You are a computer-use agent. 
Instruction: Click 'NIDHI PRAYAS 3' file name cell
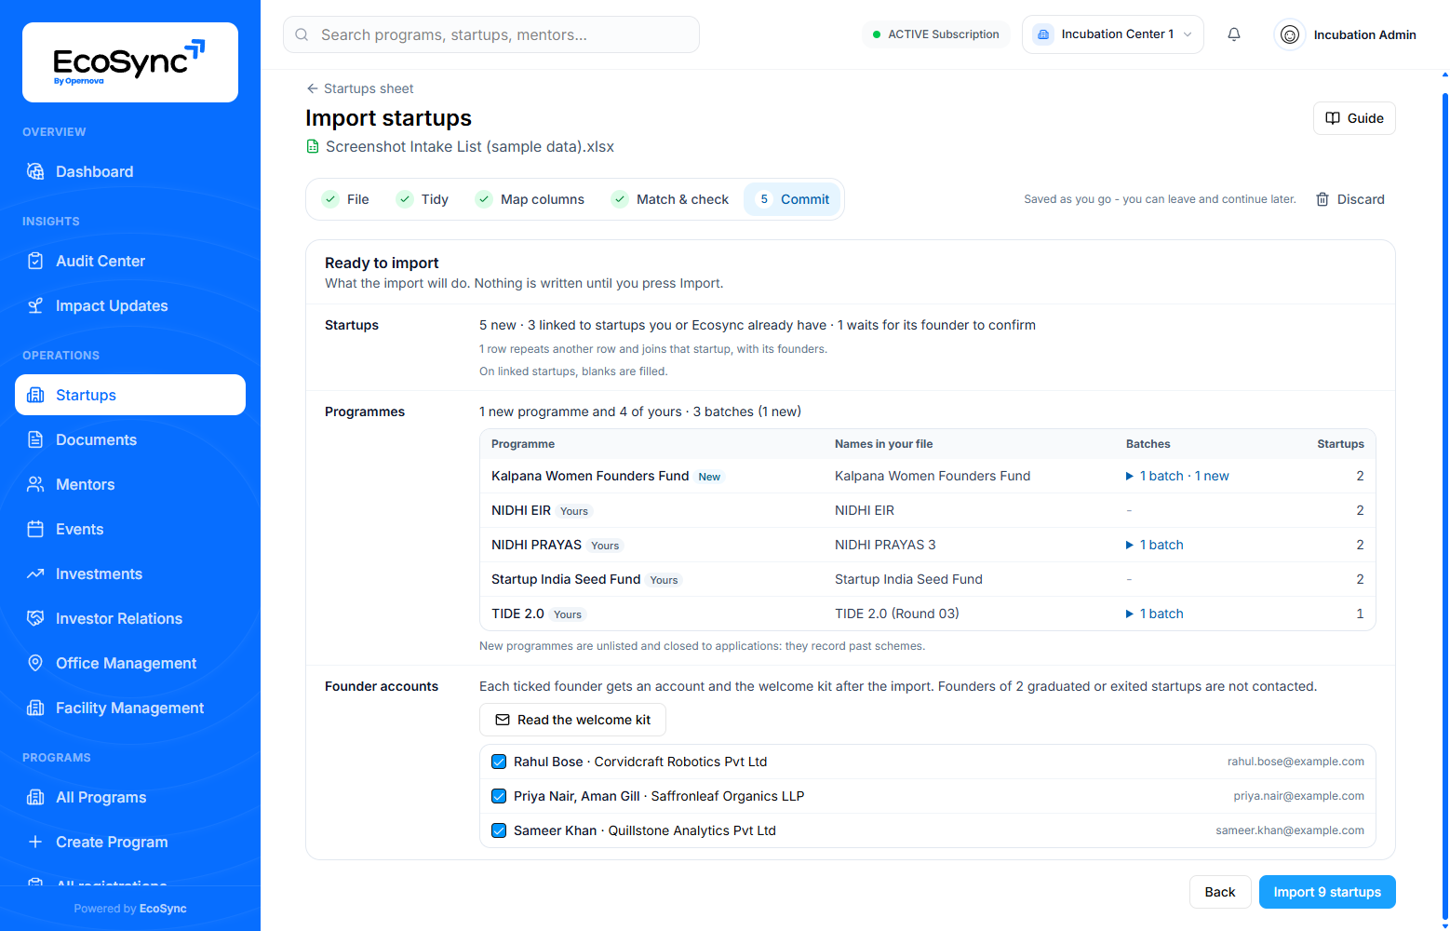coord(885,545)
